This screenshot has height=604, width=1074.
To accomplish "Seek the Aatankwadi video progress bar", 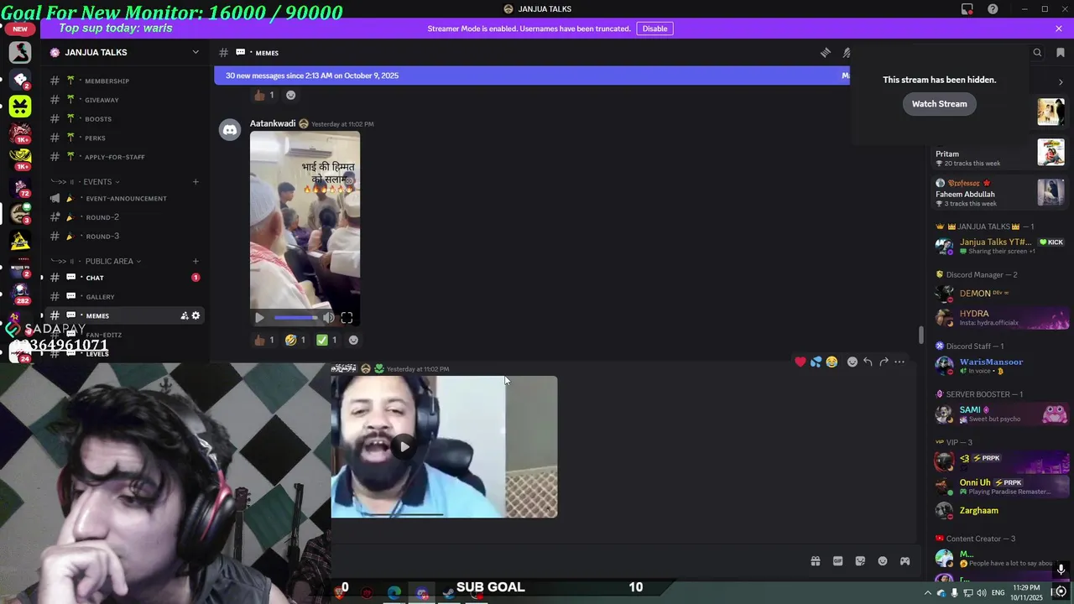I will point(295,317).
